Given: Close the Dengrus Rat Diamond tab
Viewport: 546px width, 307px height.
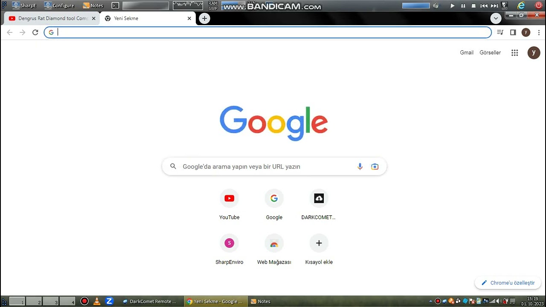Looking at the screenshot, I should pos(93,18).
